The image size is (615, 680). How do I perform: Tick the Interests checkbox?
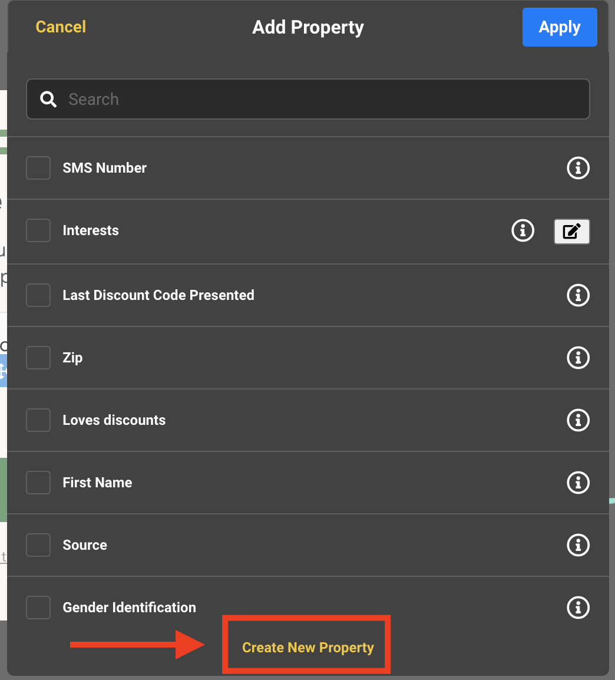(x=38, y=230)
